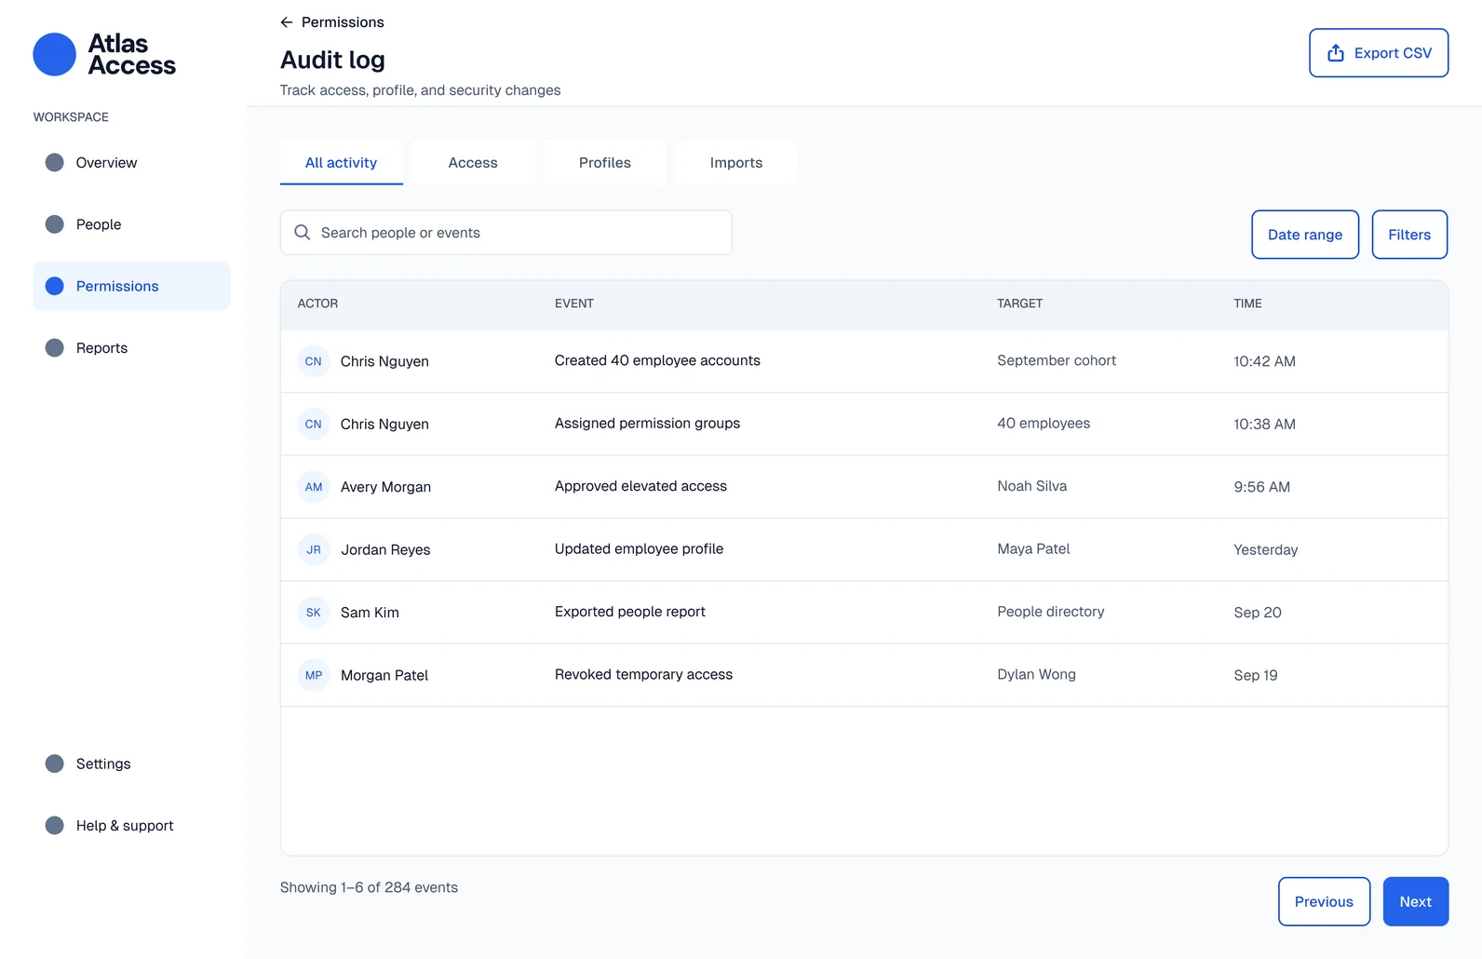This screenshot has height=959, width=1482.
Task: Click Sam Kim's SK avatar
Action: 314,613
